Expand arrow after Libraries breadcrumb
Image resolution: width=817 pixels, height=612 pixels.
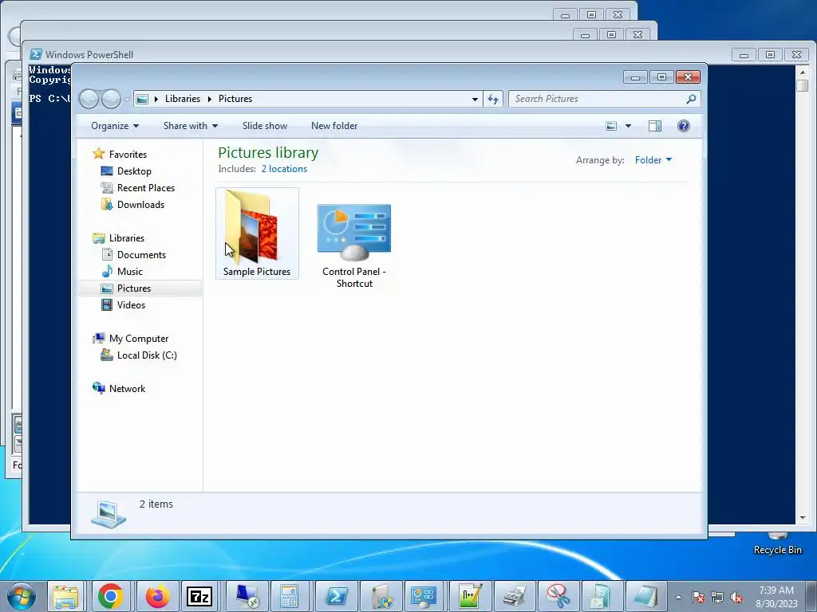click(x=210, y=99)
